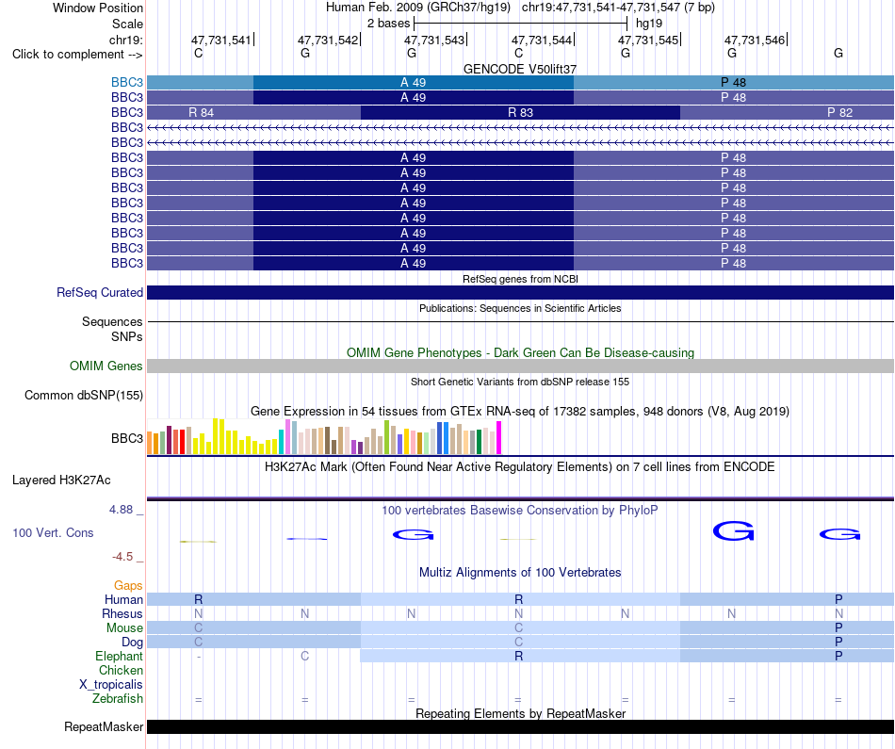The width and height of the screenshot is (895, 749).
Task: Open 'Repeating Elements by RepeatMasker' title
Action: coord(520,713)
